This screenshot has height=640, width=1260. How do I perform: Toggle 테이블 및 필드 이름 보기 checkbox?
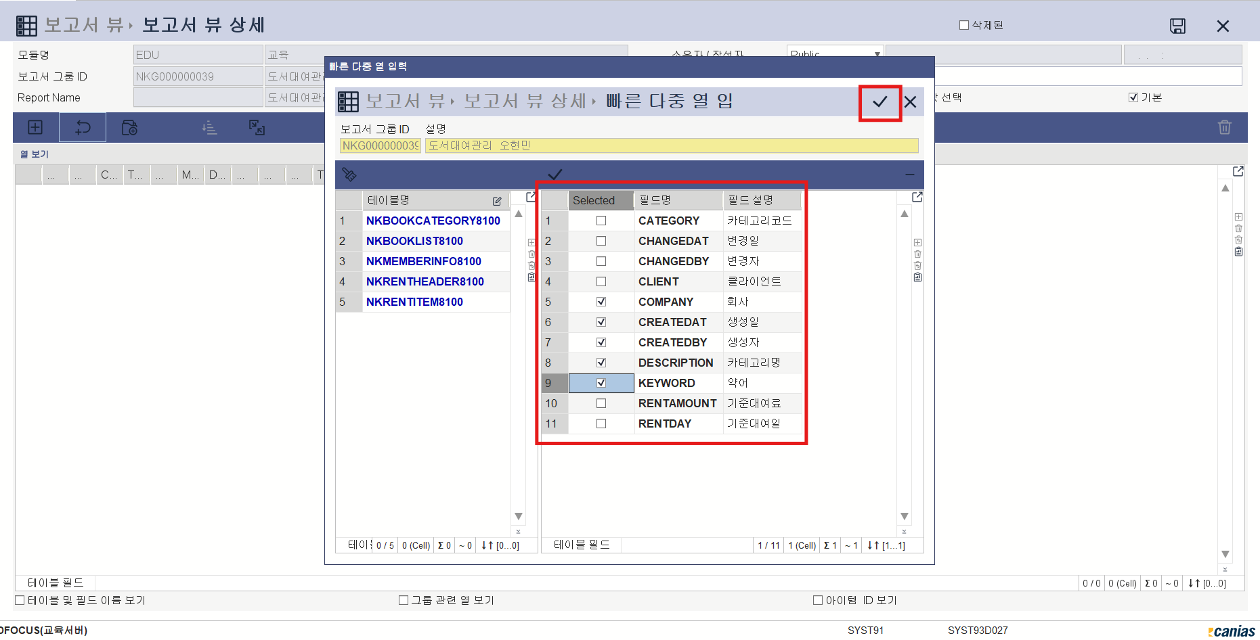coord(20,600)
